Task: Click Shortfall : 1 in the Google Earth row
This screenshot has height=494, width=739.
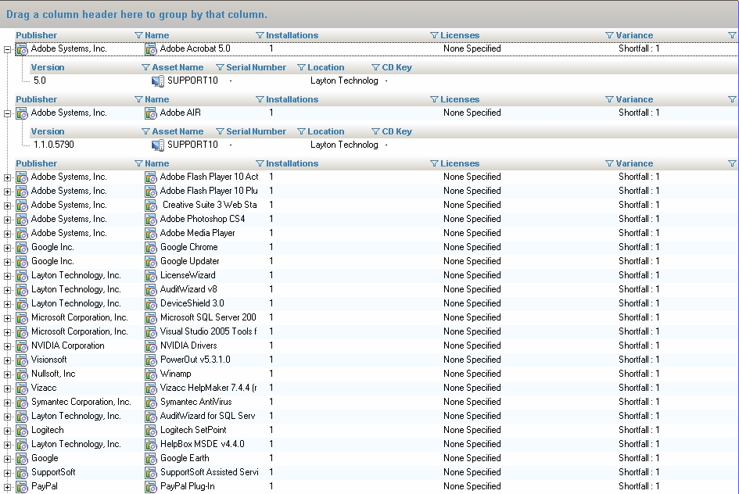Action: pyautogui.click(x=639, y=458)
